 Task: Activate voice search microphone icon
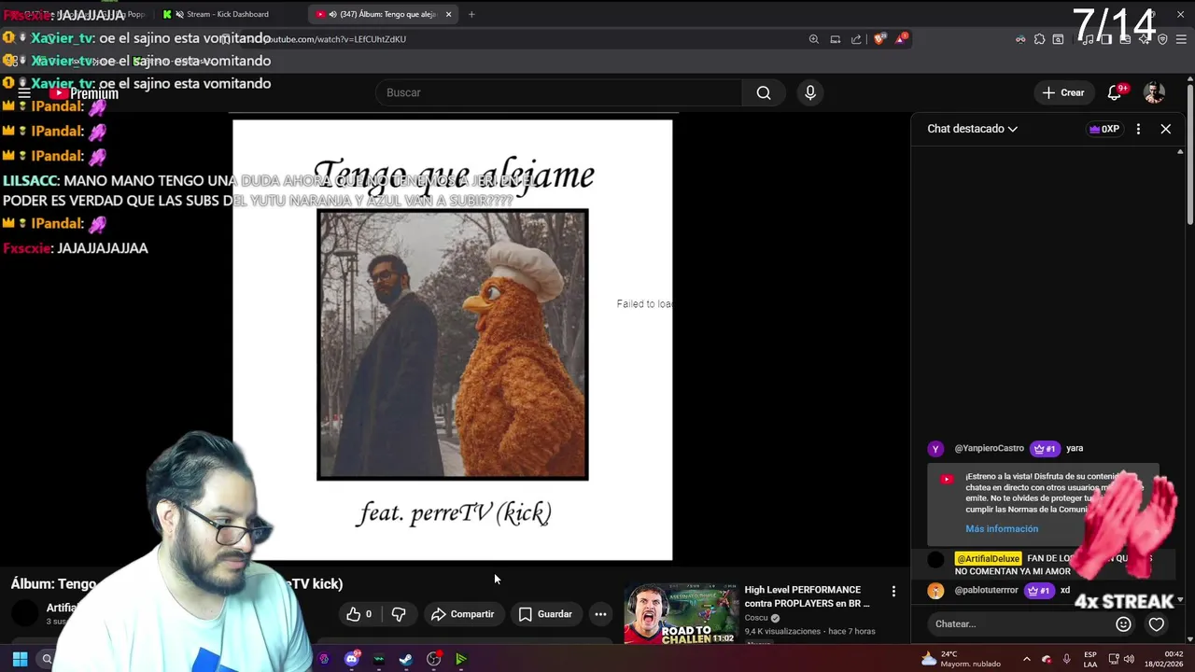tap(809, 92)
